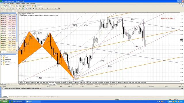The width and height of the screenshot is (184, 103).
Task: Toggle the Советники auto-trading button
Action: click(x=39, y=6)
